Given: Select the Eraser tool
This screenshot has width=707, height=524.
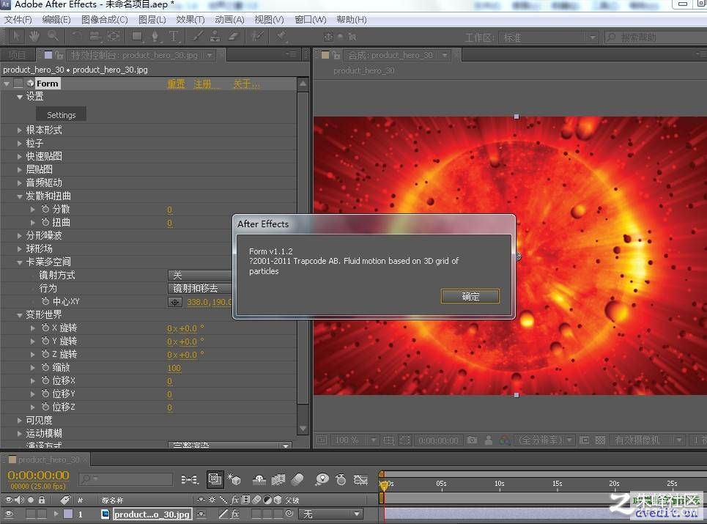Looking at the screenshot, I should [233, 37].
